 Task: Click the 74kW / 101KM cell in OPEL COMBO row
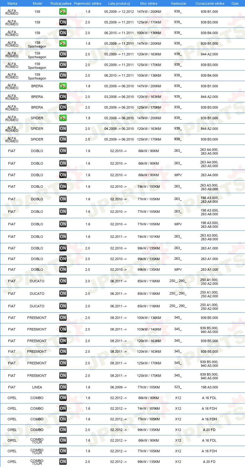pos(149,408)
